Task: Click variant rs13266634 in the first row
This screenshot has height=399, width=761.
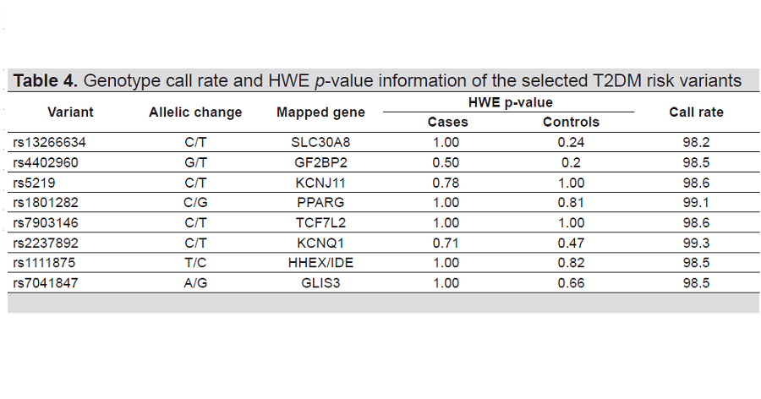Action: pos(50,142)
